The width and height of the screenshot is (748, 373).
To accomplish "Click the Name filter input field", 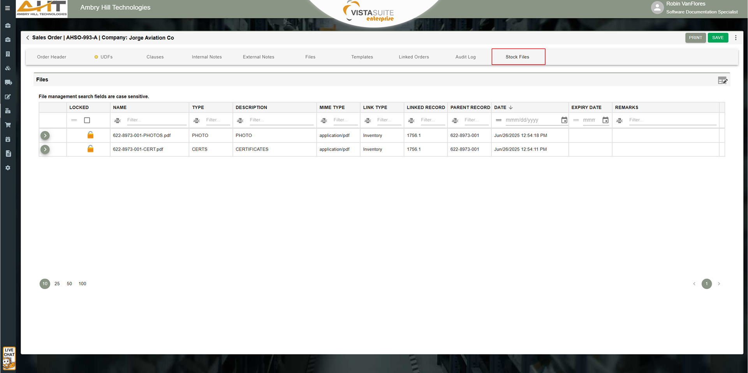I will pyautogui.click(x=156, y=120).
